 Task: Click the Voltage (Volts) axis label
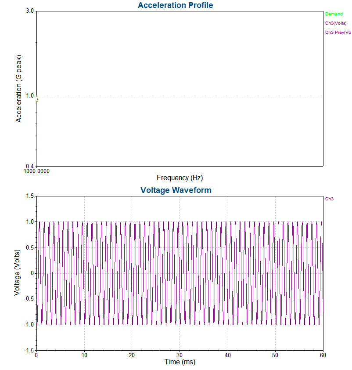pos(17,272)
